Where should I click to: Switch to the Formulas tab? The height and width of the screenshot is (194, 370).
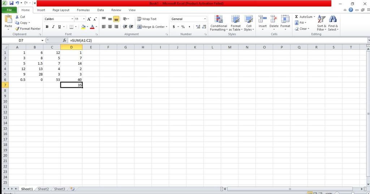83,10
